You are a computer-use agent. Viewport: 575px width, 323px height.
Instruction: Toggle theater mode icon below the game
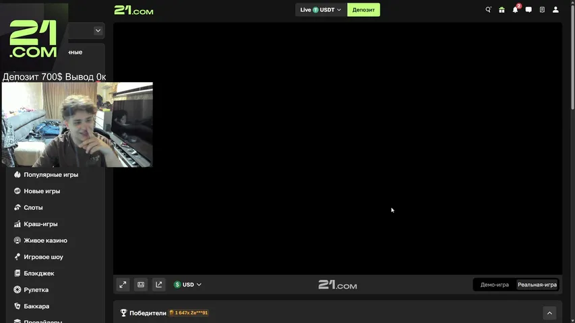141,285
